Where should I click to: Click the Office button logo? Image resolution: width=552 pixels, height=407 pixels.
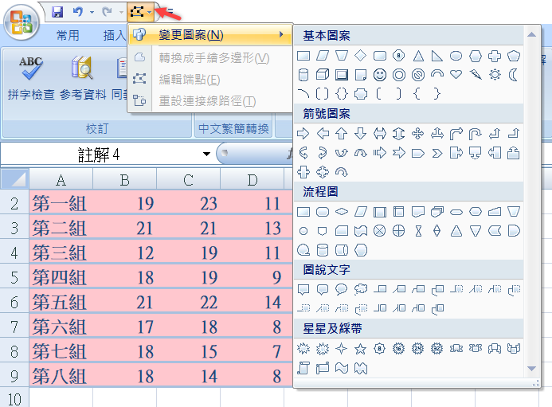(x=22, y=22)
